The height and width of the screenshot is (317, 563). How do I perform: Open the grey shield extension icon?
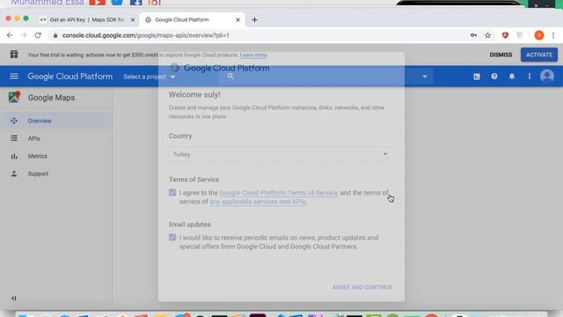(x=519, y=35)
